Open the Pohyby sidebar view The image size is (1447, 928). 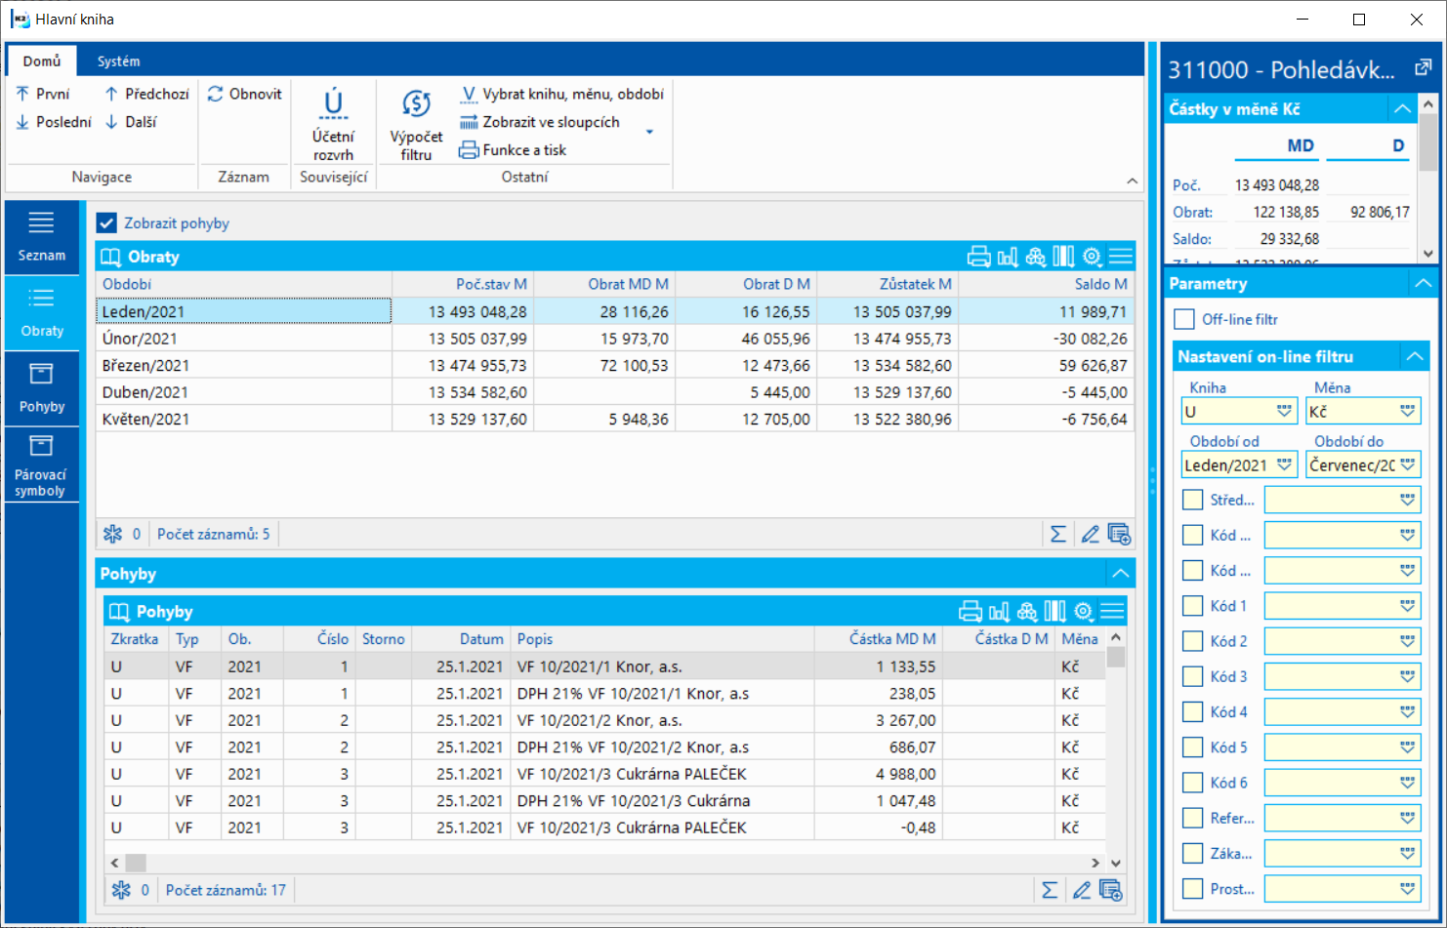pyautogui.click(x=42, y=388)
